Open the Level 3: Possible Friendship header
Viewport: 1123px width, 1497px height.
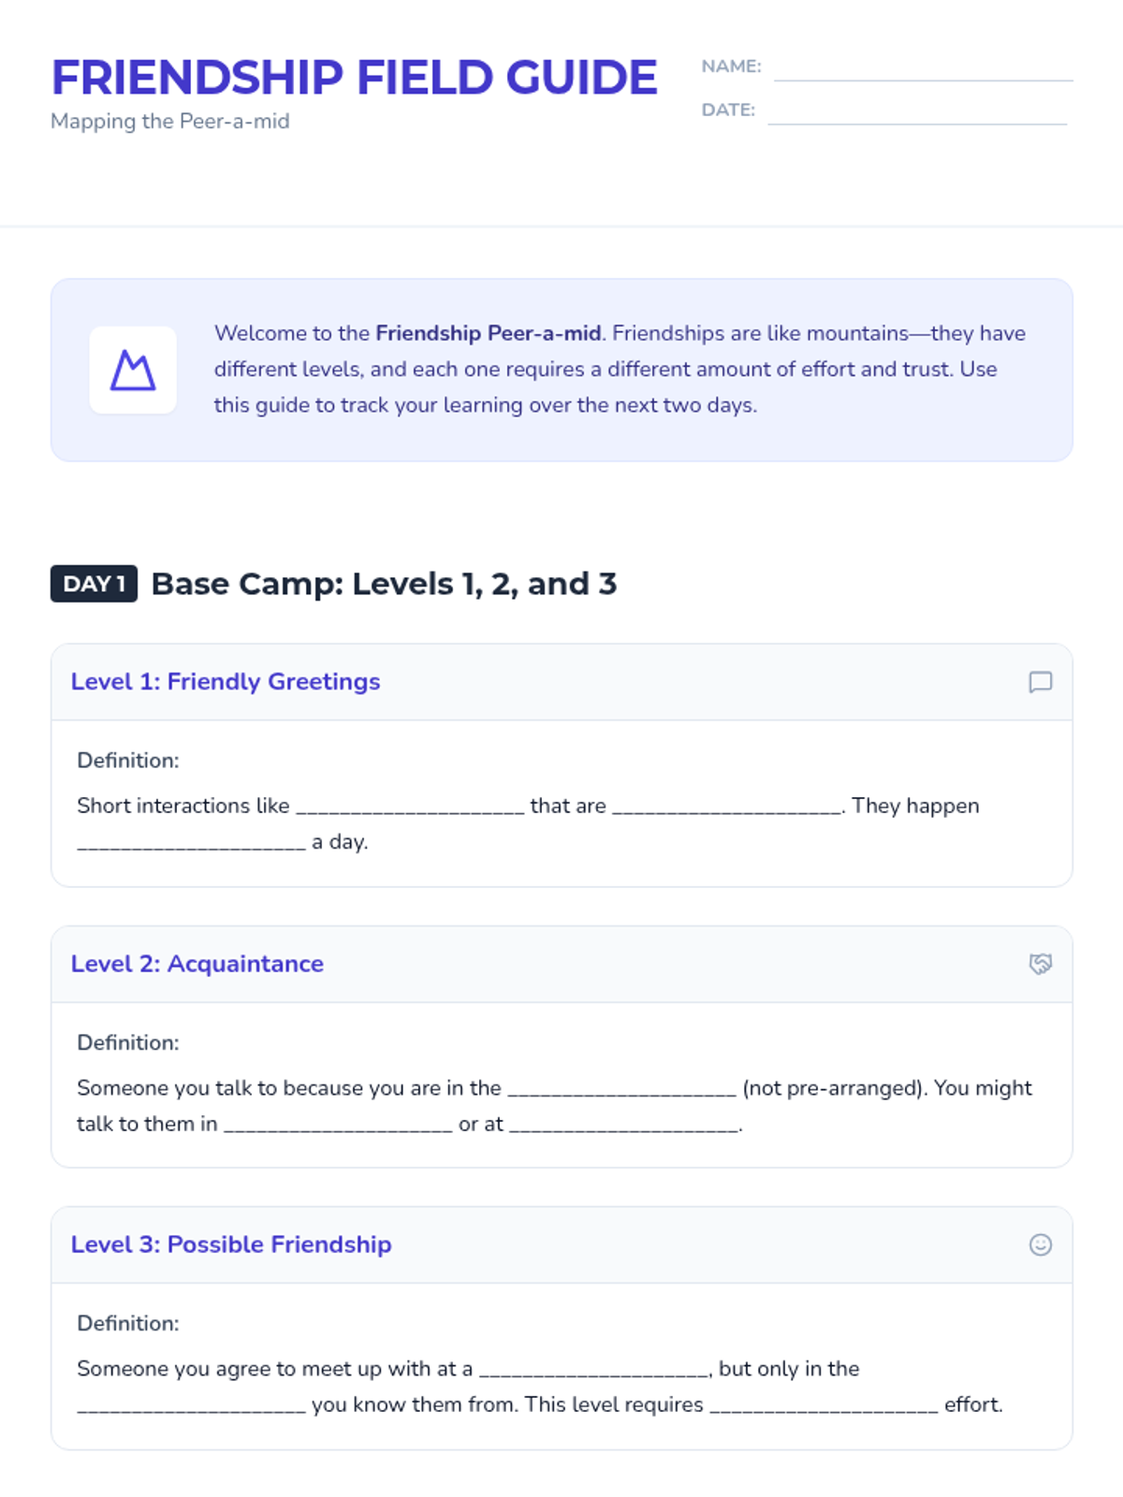coord(231,1244)
